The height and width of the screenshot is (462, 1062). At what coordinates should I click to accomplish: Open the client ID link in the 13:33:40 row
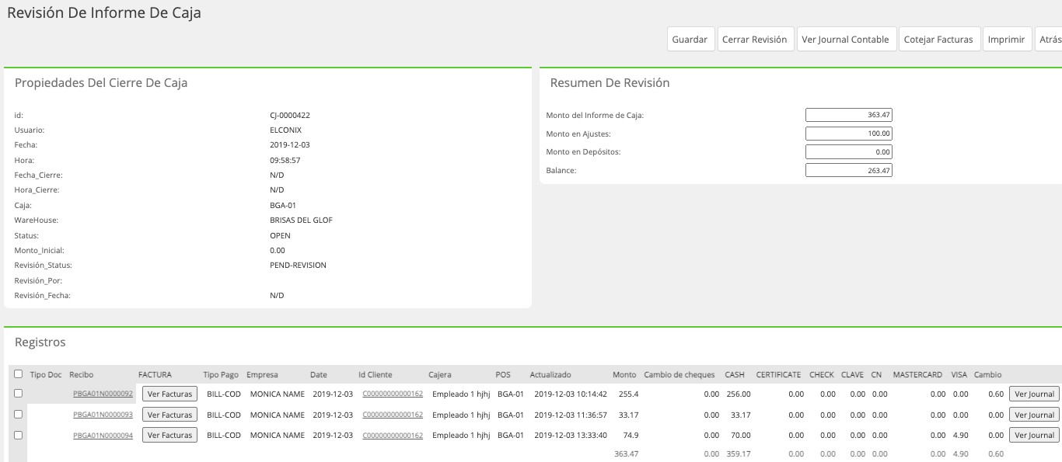(393, 436)
